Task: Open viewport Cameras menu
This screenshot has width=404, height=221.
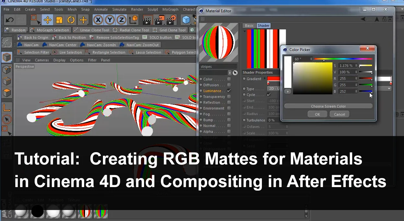Action: pos(42,60)
